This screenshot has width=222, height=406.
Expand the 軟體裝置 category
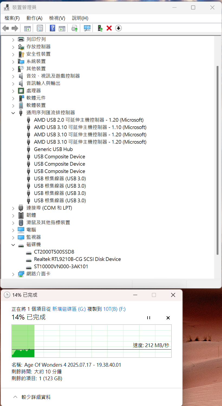tap(13, 106)
